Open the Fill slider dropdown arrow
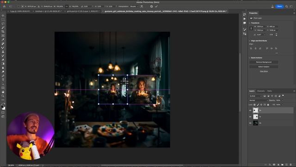 point(283,105)
